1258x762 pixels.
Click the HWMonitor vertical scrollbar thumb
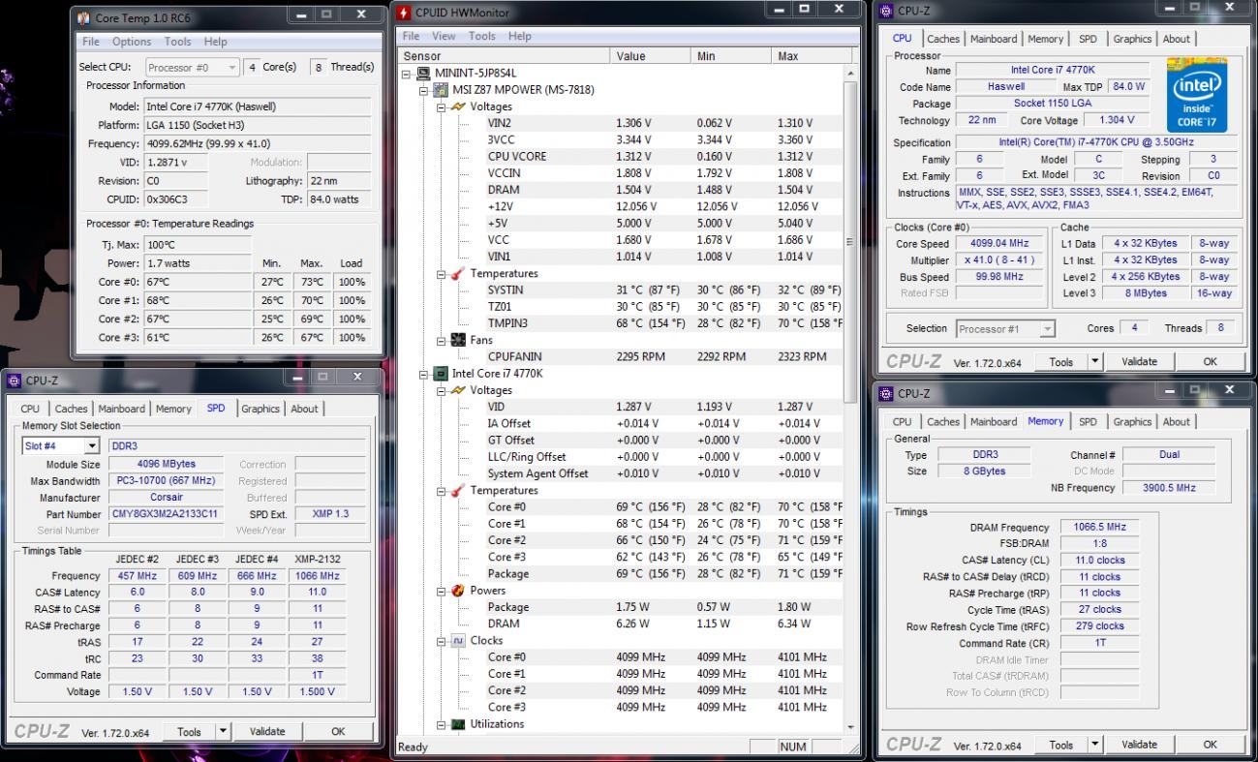[851, 242]
